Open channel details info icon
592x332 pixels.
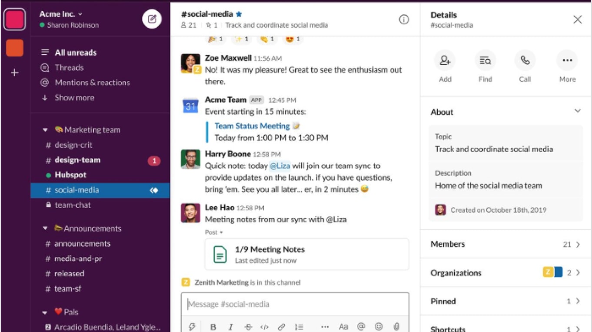tap(404, 20)
